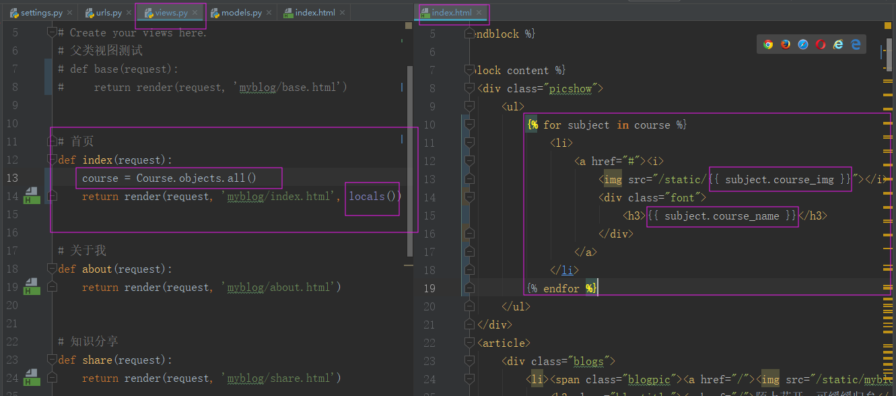Fold the div picshow block
Image resolution: width=896 pixels, height=396 pixels.
coord(469,88)
